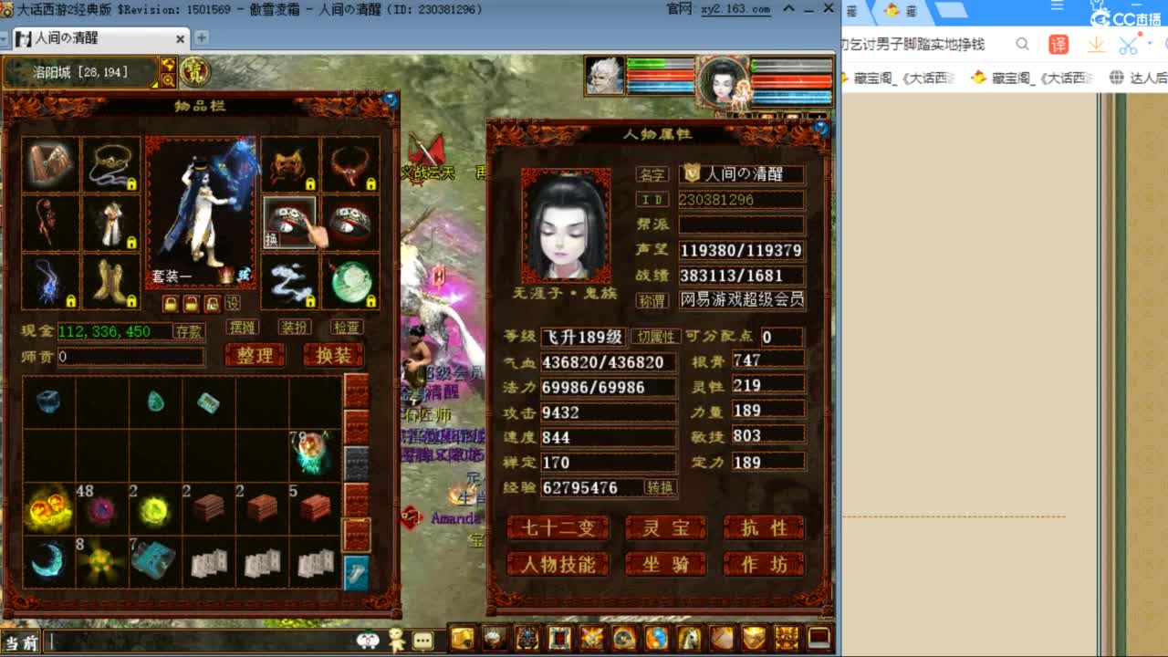1168x657 pixels.
Task: Switch to the first inventory page tab
Action: coord(357,391)
